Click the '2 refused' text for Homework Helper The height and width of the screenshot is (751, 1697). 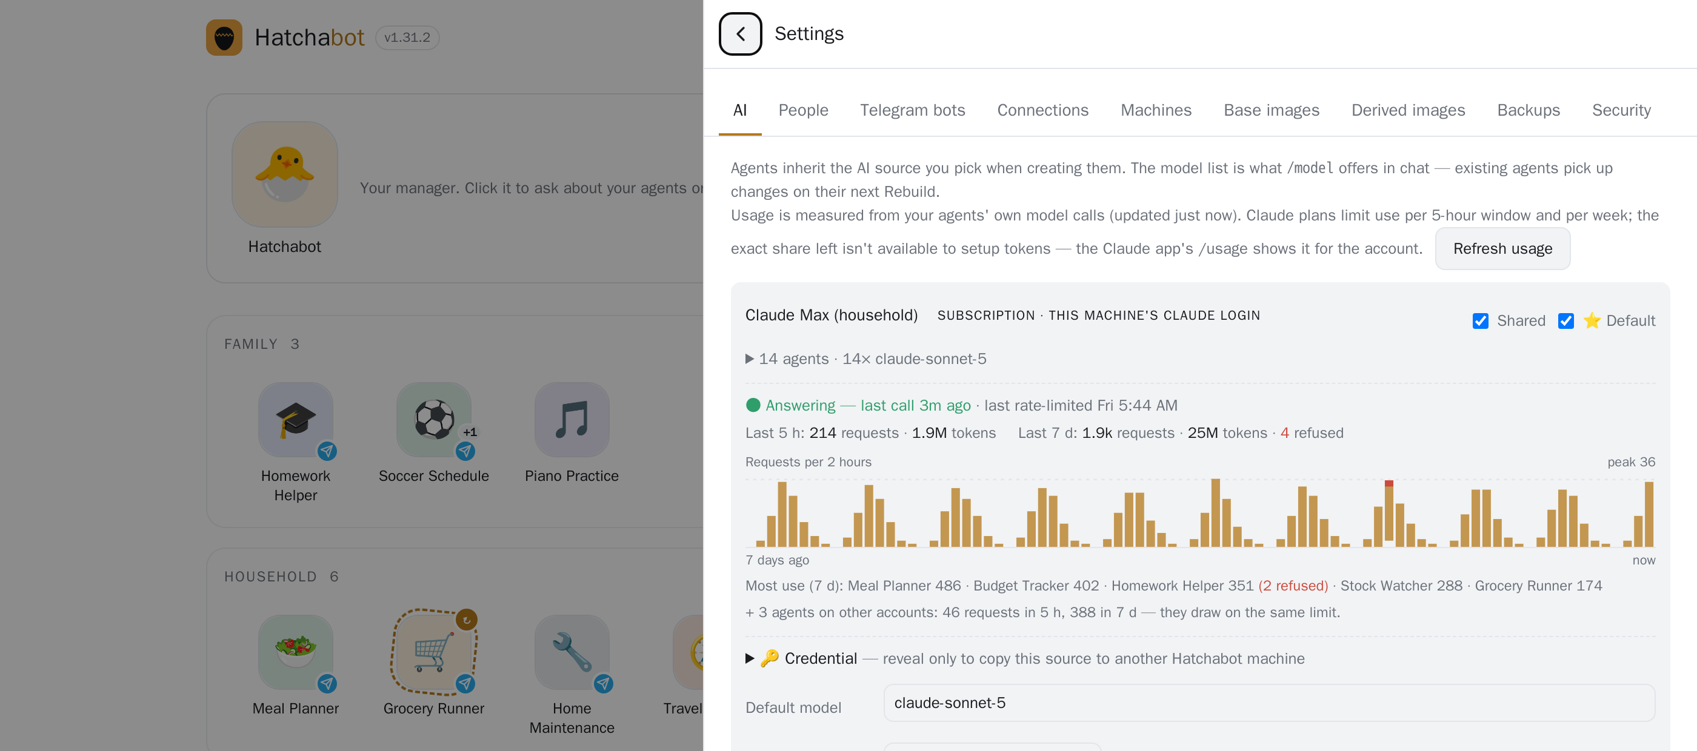click(x=1293, y=586)
